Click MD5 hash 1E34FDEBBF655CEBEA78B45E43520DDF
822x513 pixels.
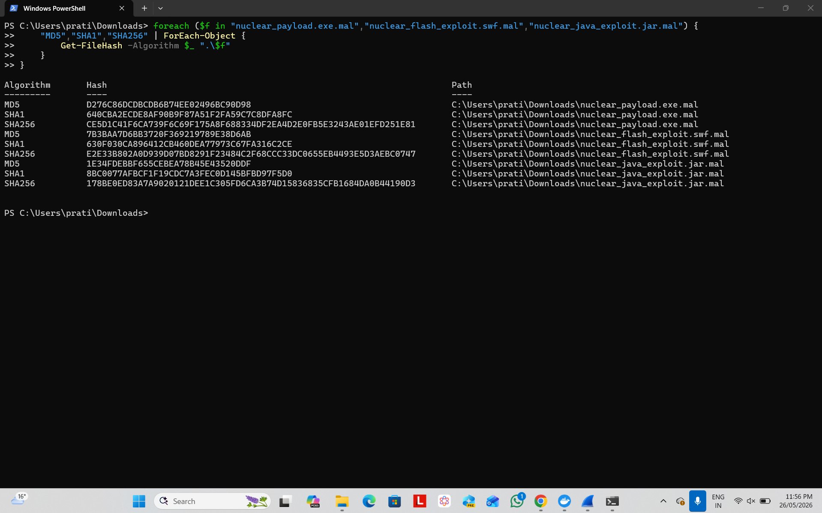coord(168,164)
